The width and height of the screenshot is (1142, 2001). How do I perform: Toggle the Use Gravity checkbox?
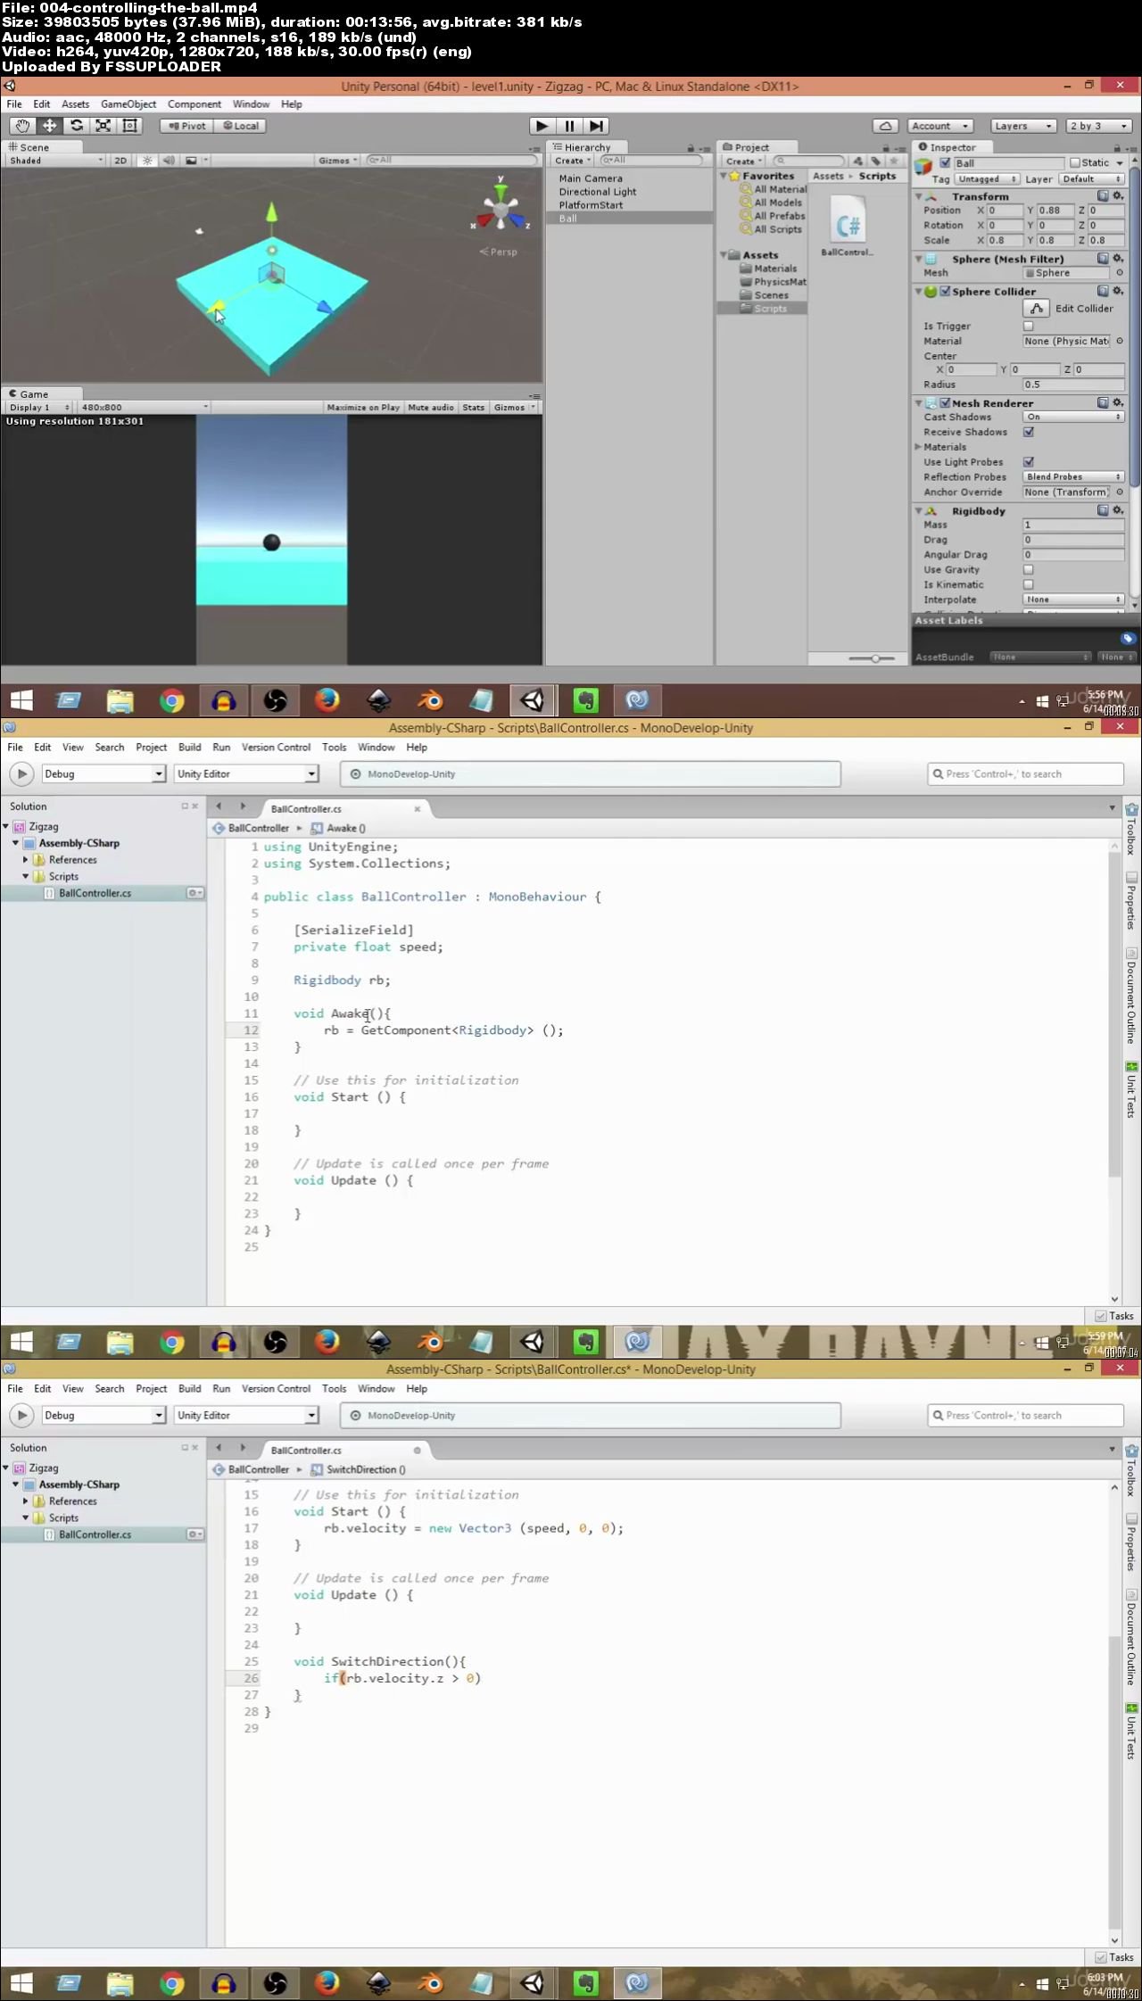pos(1029,570)
